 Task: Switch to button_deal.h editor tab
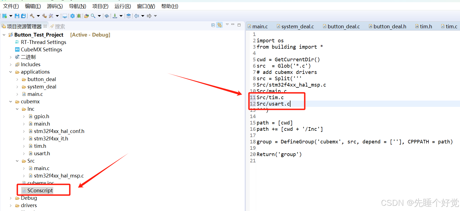387,26
